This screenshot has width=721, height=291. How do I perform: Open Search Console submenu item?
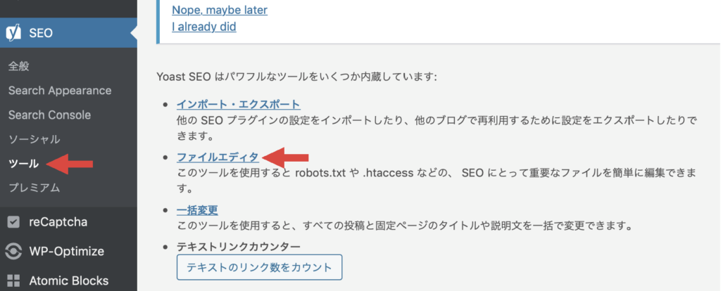(x=49, y=115)
